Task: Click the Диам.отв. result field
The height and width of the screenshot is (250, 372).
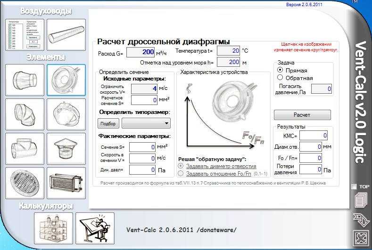Action: [x=311, y=147]
